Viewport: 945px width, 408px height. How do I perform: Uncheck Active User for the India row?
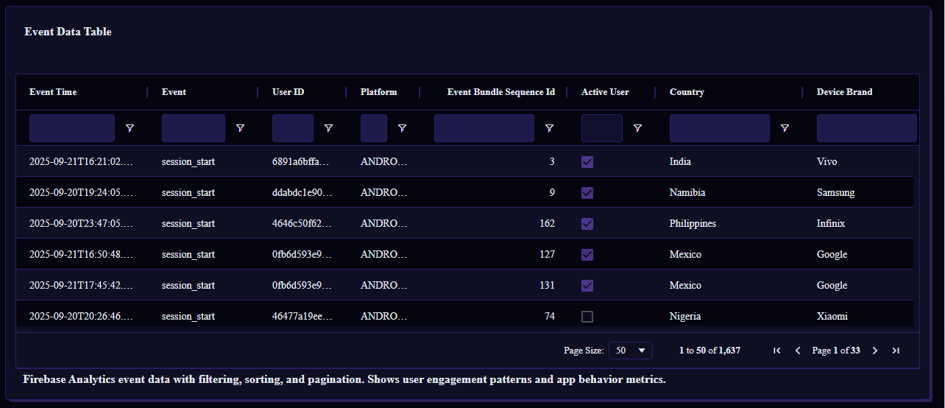pos(587,162)
